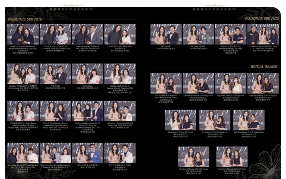Select the CP Photobooth award photo
This screenshot has width=286, height=179.
263,34
